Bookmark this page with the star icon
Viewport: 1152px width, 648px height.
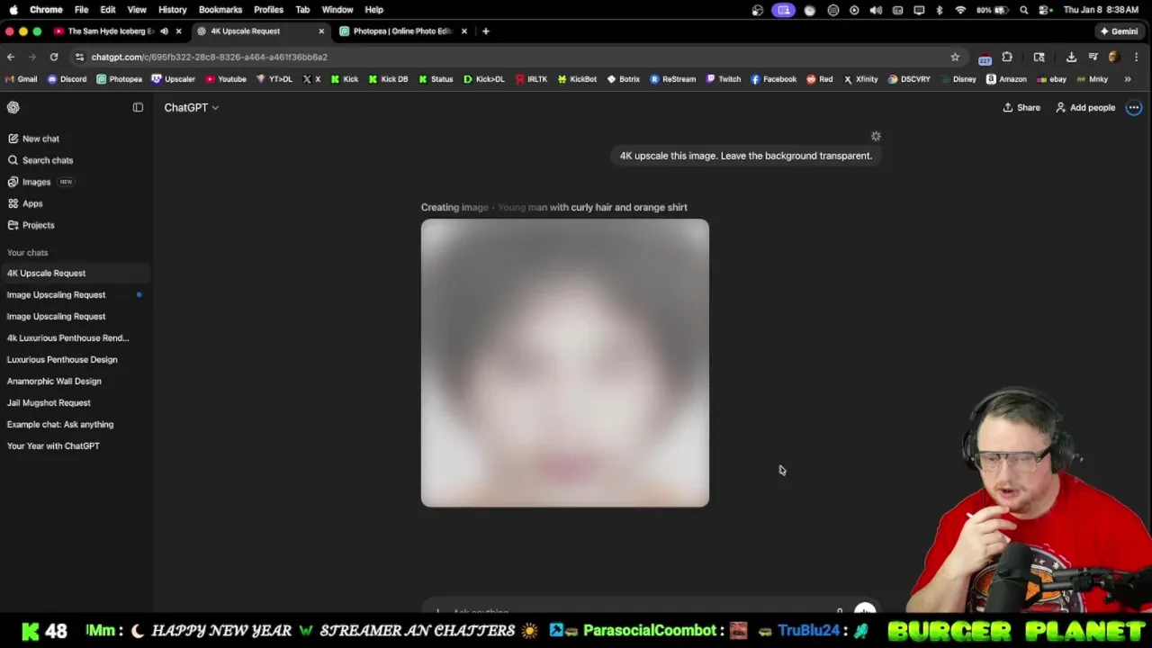tap(955, 57)
